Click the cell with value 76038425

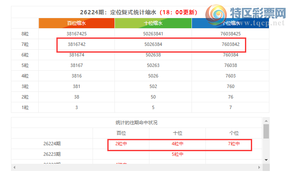[x=231, y=34]
